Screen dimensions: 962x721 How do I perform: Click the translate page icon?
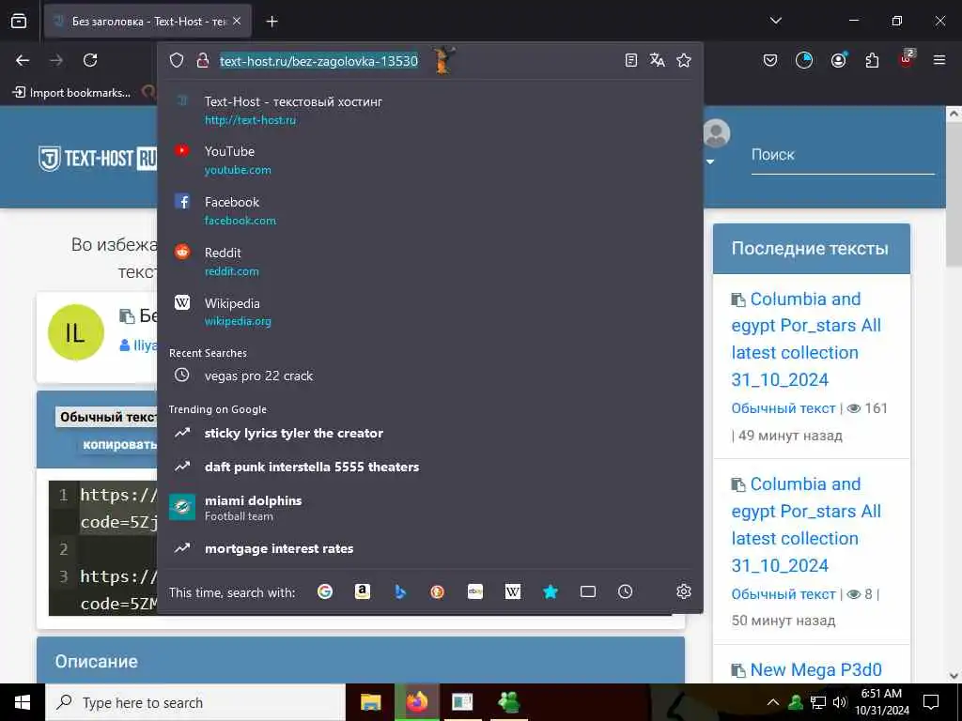click(x=657, y=60)
